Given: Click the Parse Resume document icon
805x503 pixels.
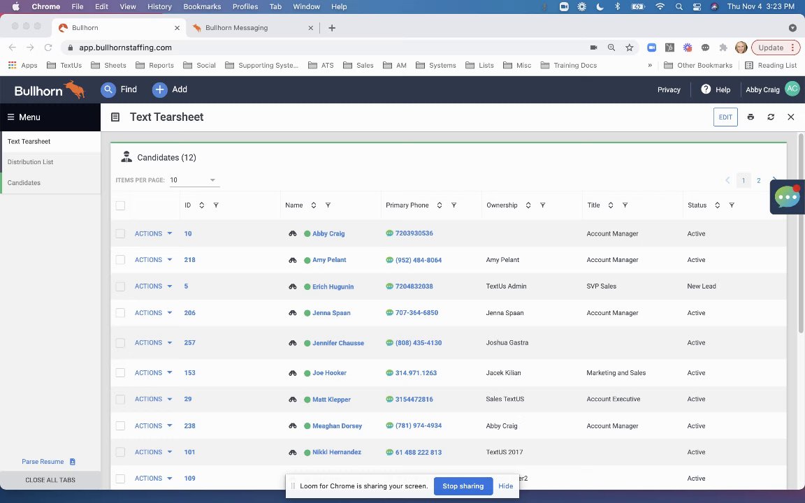Looking at the screenshot, I should [x=73, y=462].
